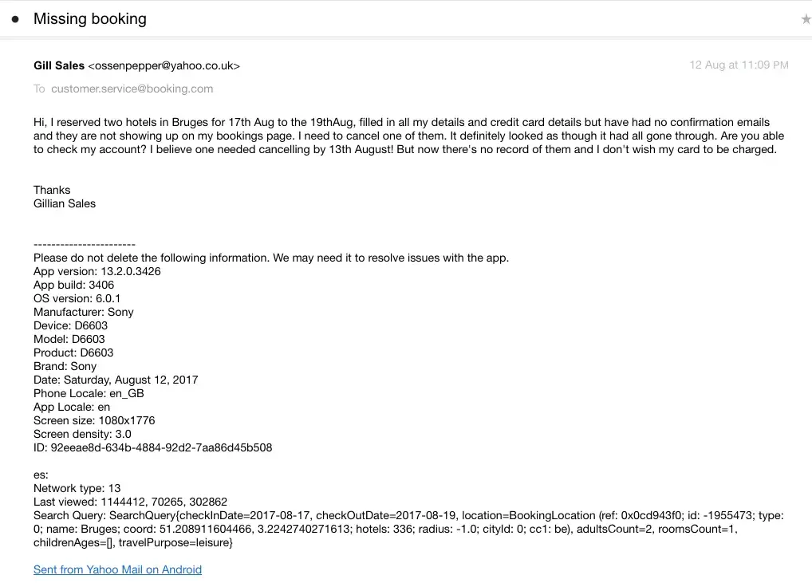Click the Gillian Sales signature line
The height and width of the screenshot is (583, 812).
(x=65, y=203)
